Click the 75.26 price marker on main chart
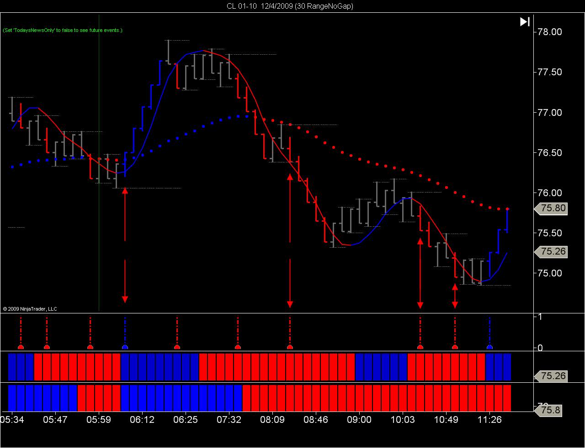 tap(551, 251)
